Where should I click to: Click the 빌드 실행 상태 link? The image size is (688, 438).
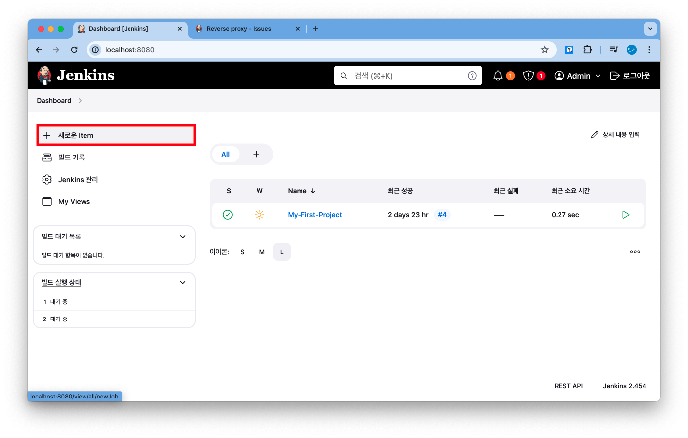[61, 282]
